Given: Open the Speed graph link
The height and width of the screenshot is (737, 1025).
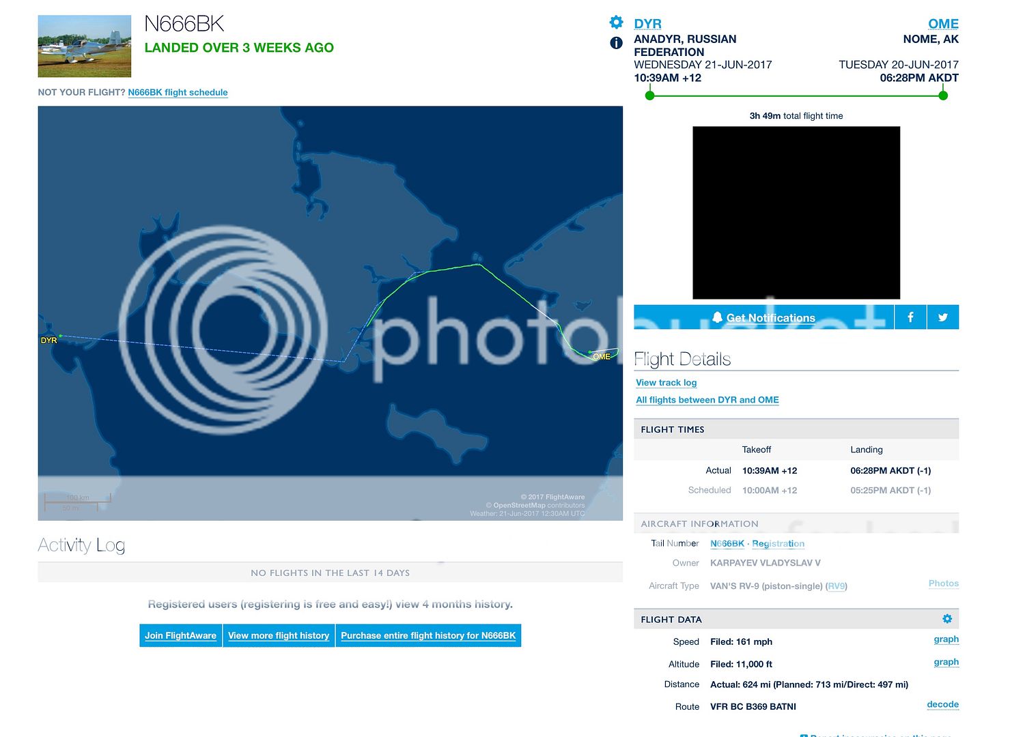Looking at the screenshot, I should click(946, 639).
